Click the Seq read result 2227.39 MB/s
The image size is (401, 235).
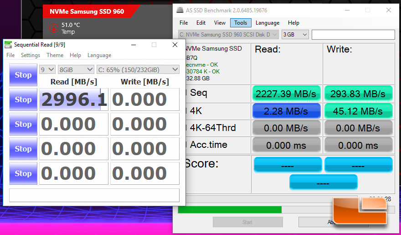[286, 94]
